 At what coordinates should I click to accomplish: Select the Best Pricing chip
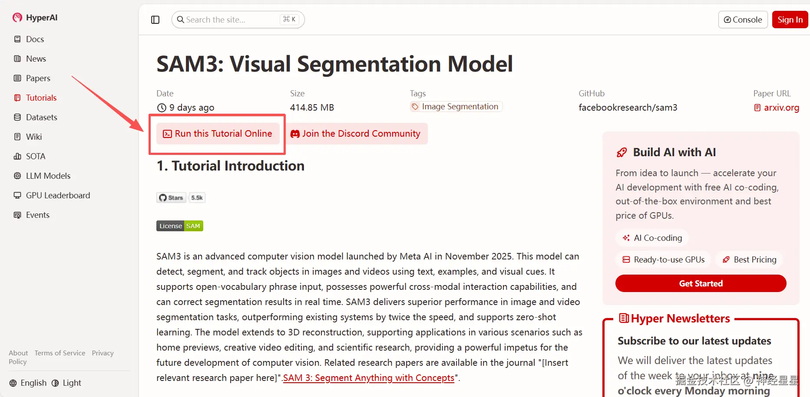749,259
